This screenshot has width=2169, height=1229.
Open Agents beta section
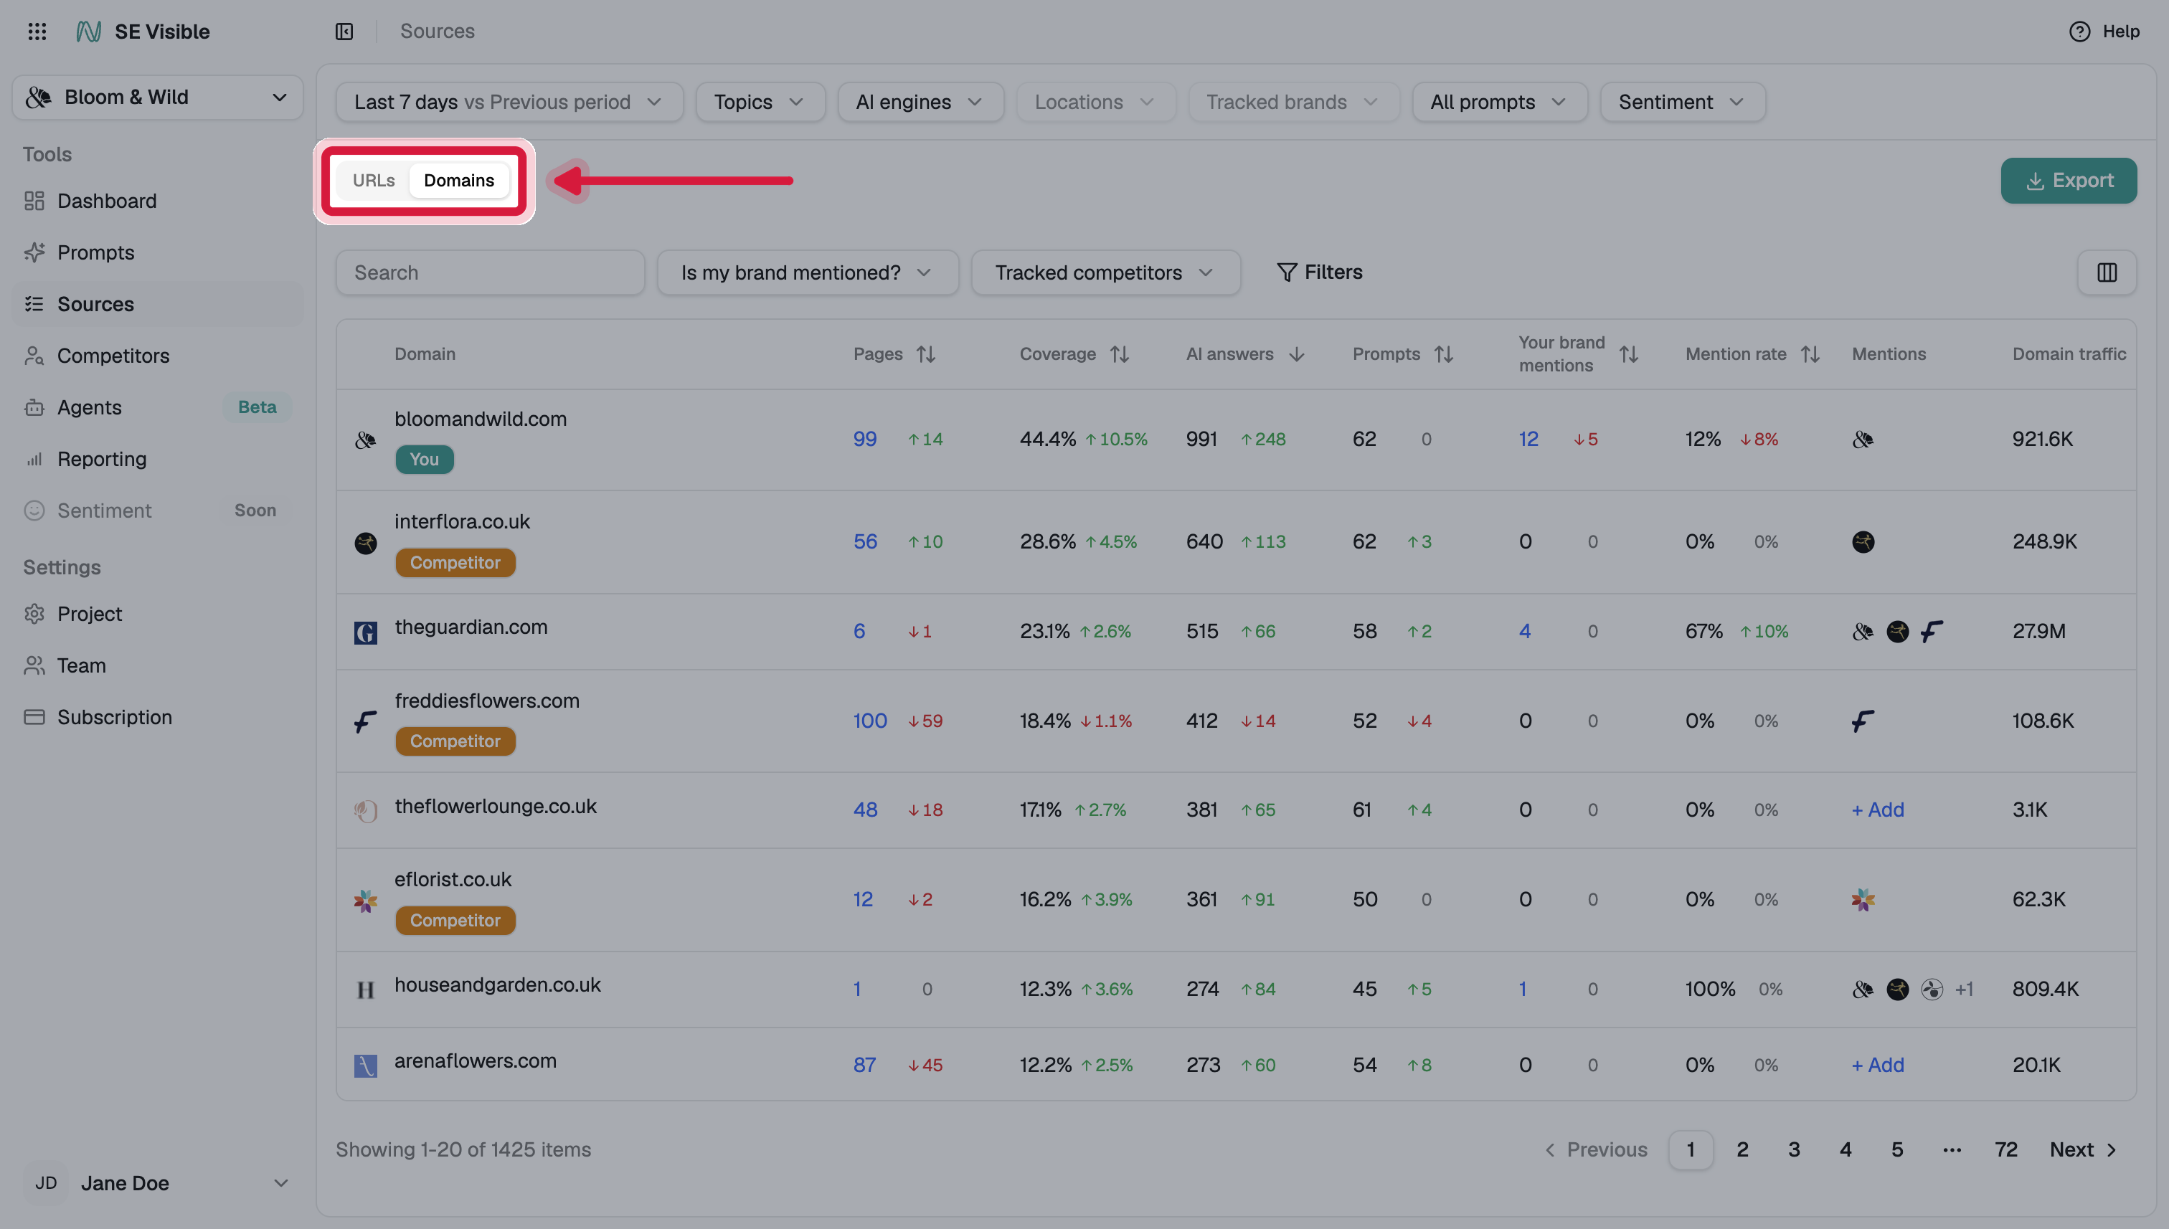pyautogui.click(x=157, y=407)
